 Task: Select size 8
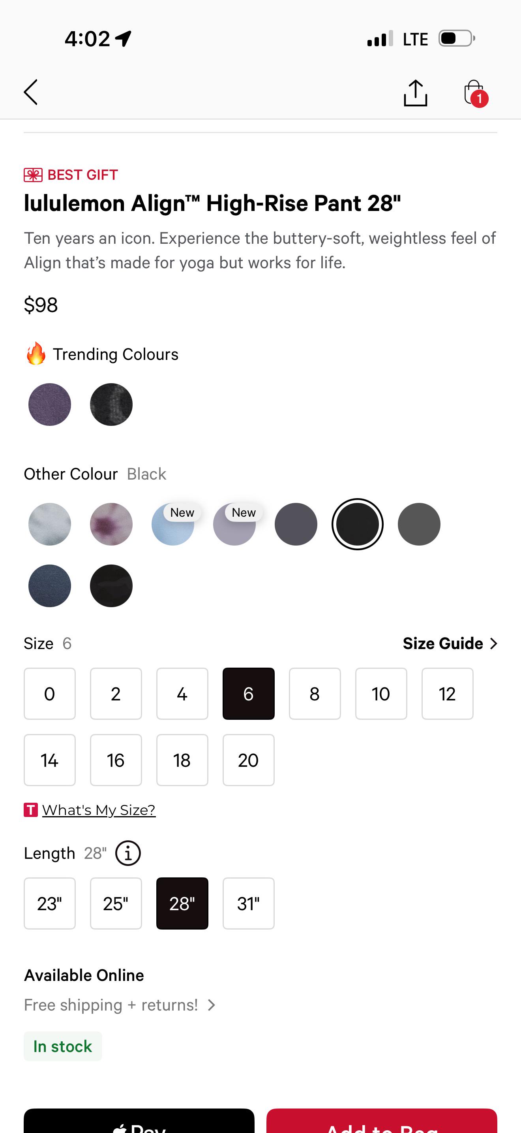coord(315,694)
